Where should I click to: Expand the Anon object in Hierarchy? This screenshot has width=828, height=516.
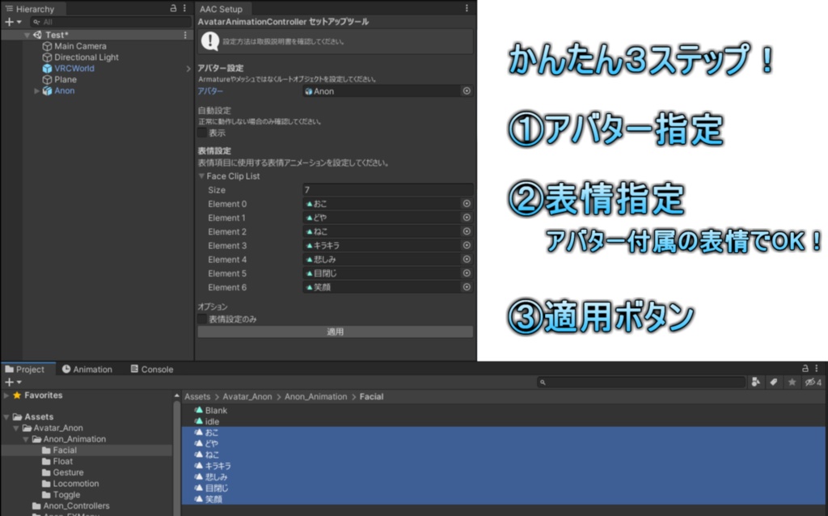pyautogui.click(x=36, y=91)
